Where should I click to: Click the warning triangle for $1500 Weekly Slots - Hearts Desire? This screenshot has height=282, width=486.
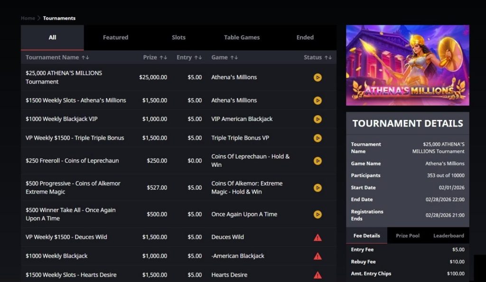pos(318,275)
